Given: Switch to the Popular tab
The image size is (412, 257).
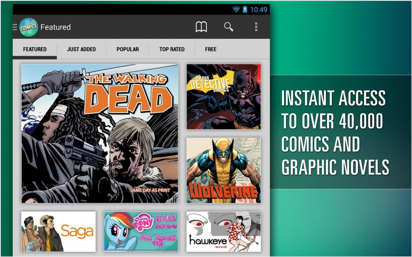Looking at the screenshot, I should tap(128, 49).
